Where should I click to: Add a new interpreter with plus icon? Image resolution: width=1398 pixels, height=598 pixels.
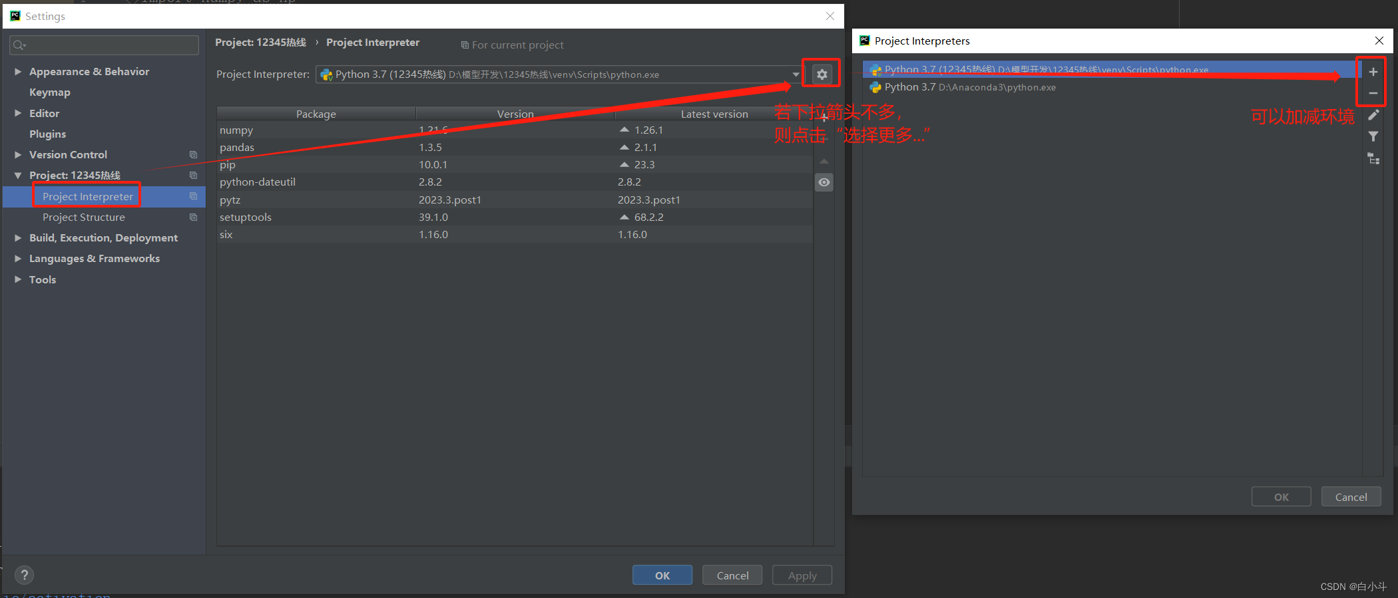tap(1373, 72)
